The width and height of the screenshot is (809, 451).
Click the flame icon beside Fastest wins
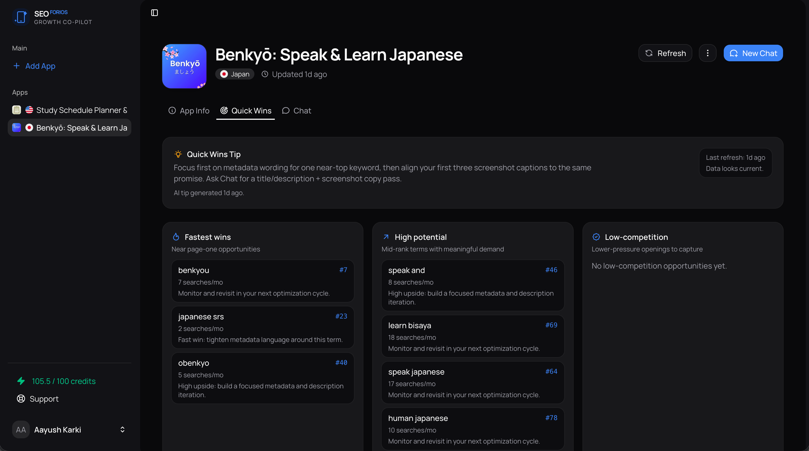point(176,237)
